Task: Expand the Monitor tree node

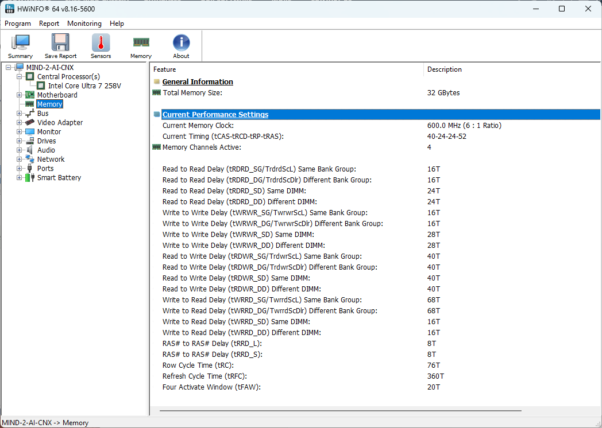Action: tap(19, 131)
